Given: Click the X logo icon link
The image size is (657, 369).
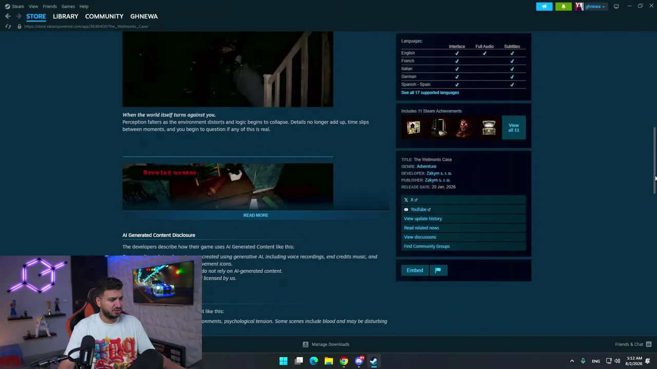Looking at the screenshot, I should 406,200.
